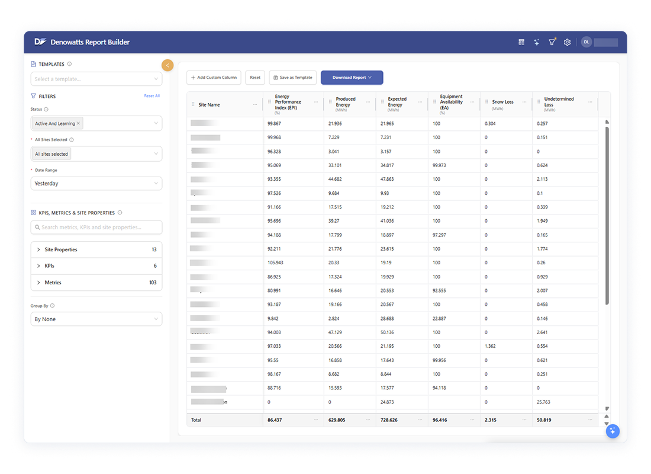Viewport: 651px width, 474px height.
Task: Expand the KPIs section
Action: click(39, 266)
